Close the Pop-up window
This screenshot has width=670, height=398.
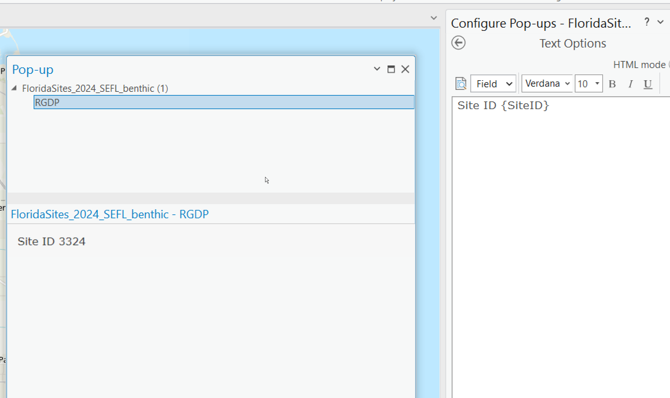pos(405,69)
